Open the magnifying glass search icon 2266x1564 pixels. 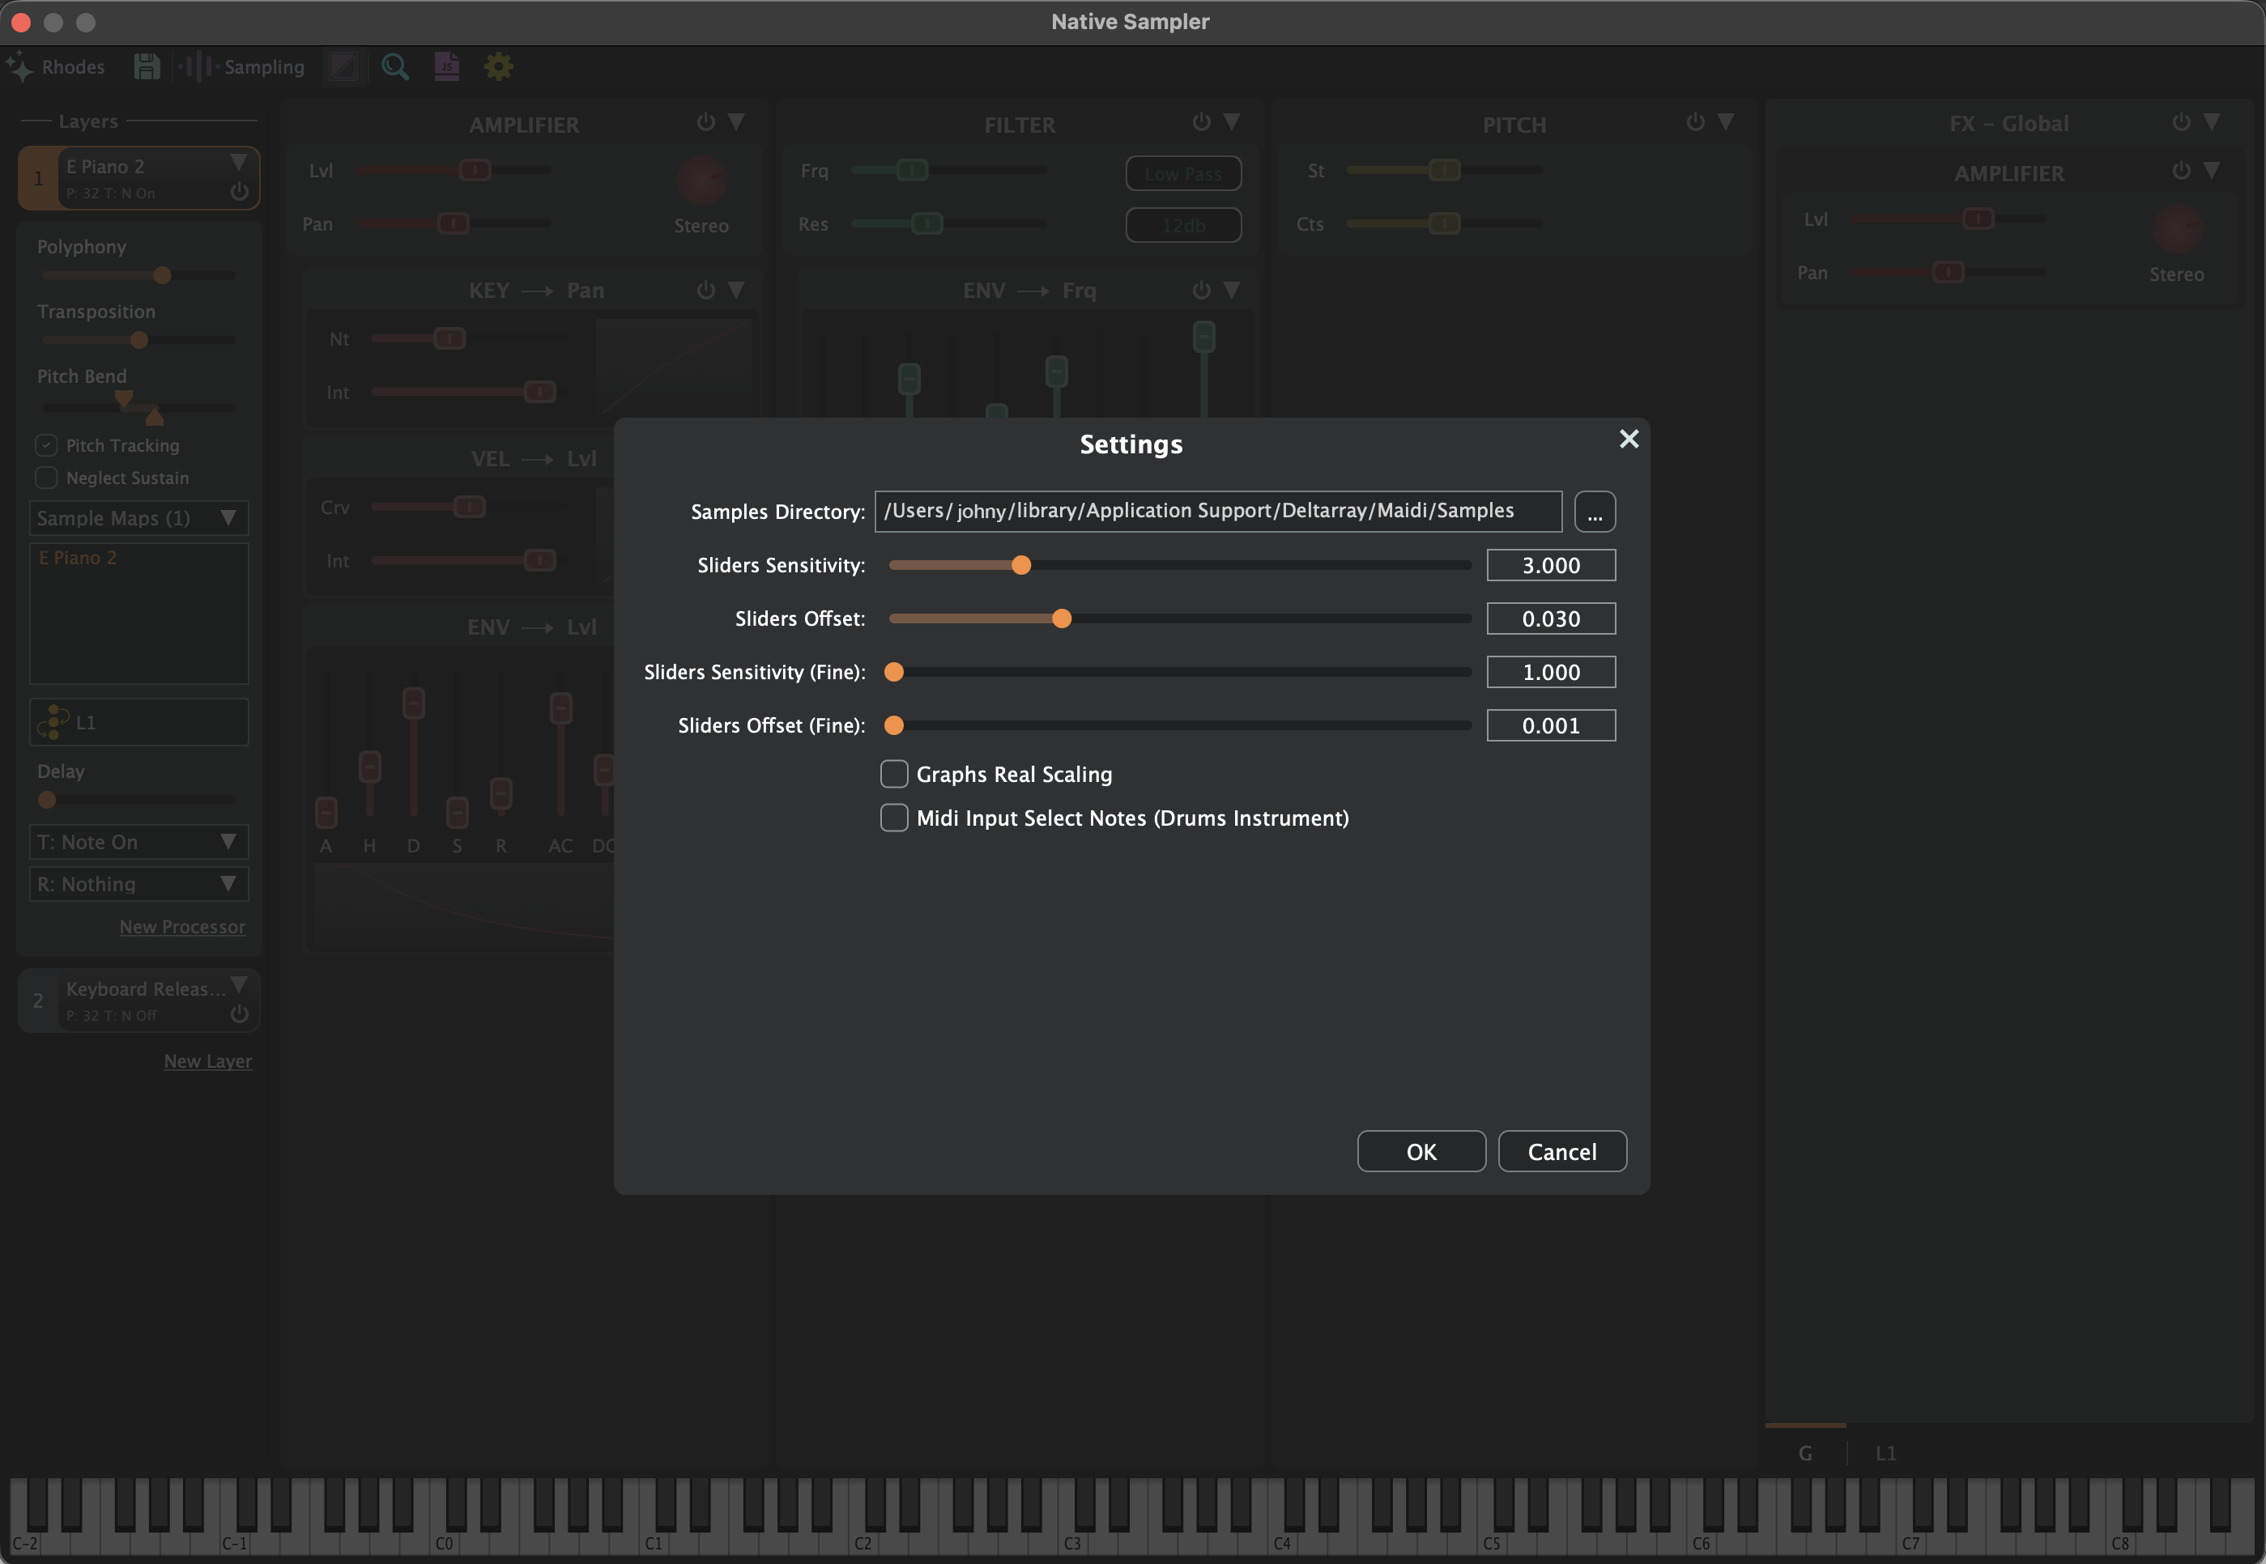tap(395, 66)
